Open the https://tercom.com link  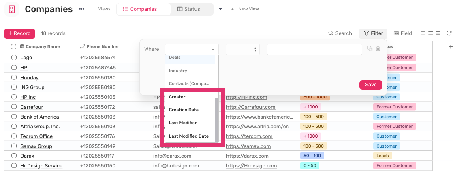[x=249, y=136]
